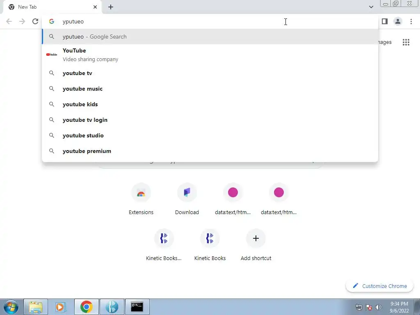Select the youtube tv suggestion
The height and width of the screenshot is (315, 420).
(x=210, y=73)
